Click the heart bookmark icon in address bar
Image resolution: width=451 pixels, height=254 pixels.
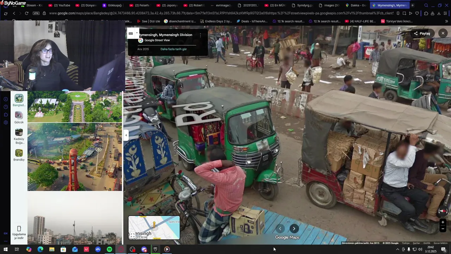417,13
